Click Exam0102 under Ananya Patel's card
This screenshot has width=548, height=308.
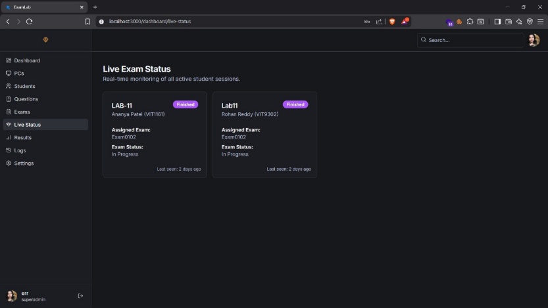124,137
